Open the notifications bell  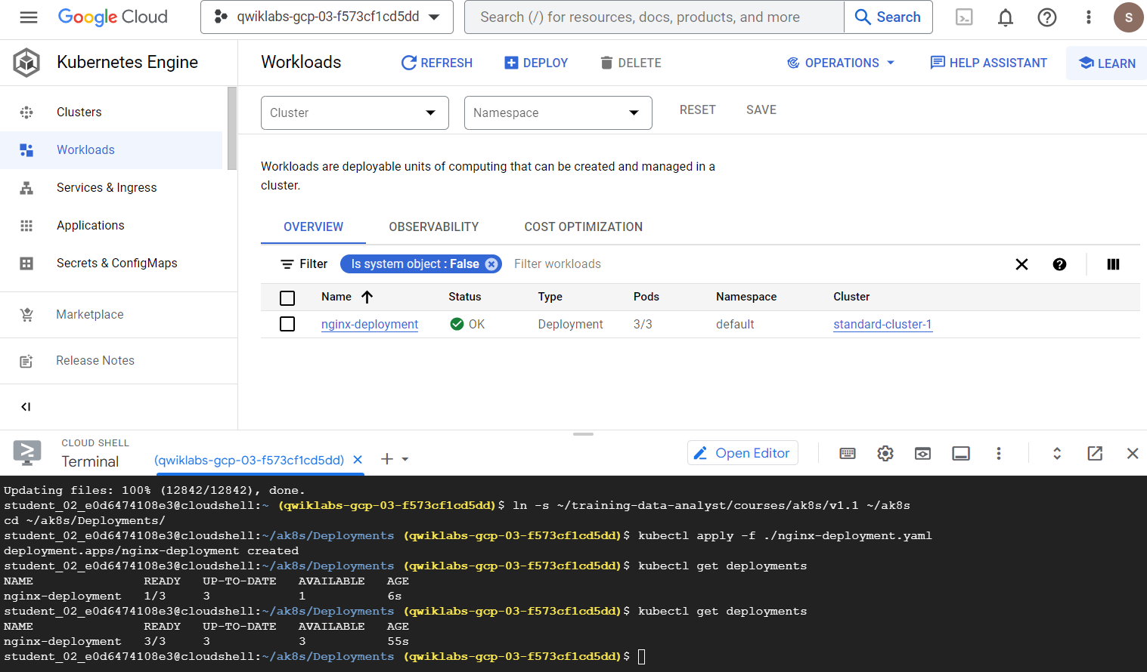point(1006,17)
